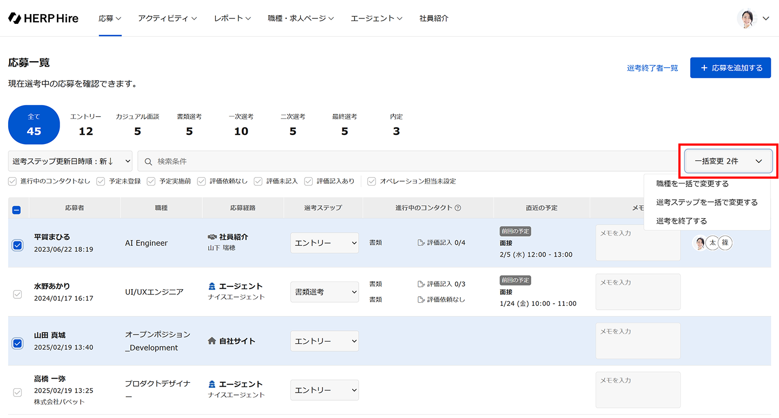This screenshot has width=779, height=418.
Task: Click the search magnifier icon
Action: (x=148, y=161)
